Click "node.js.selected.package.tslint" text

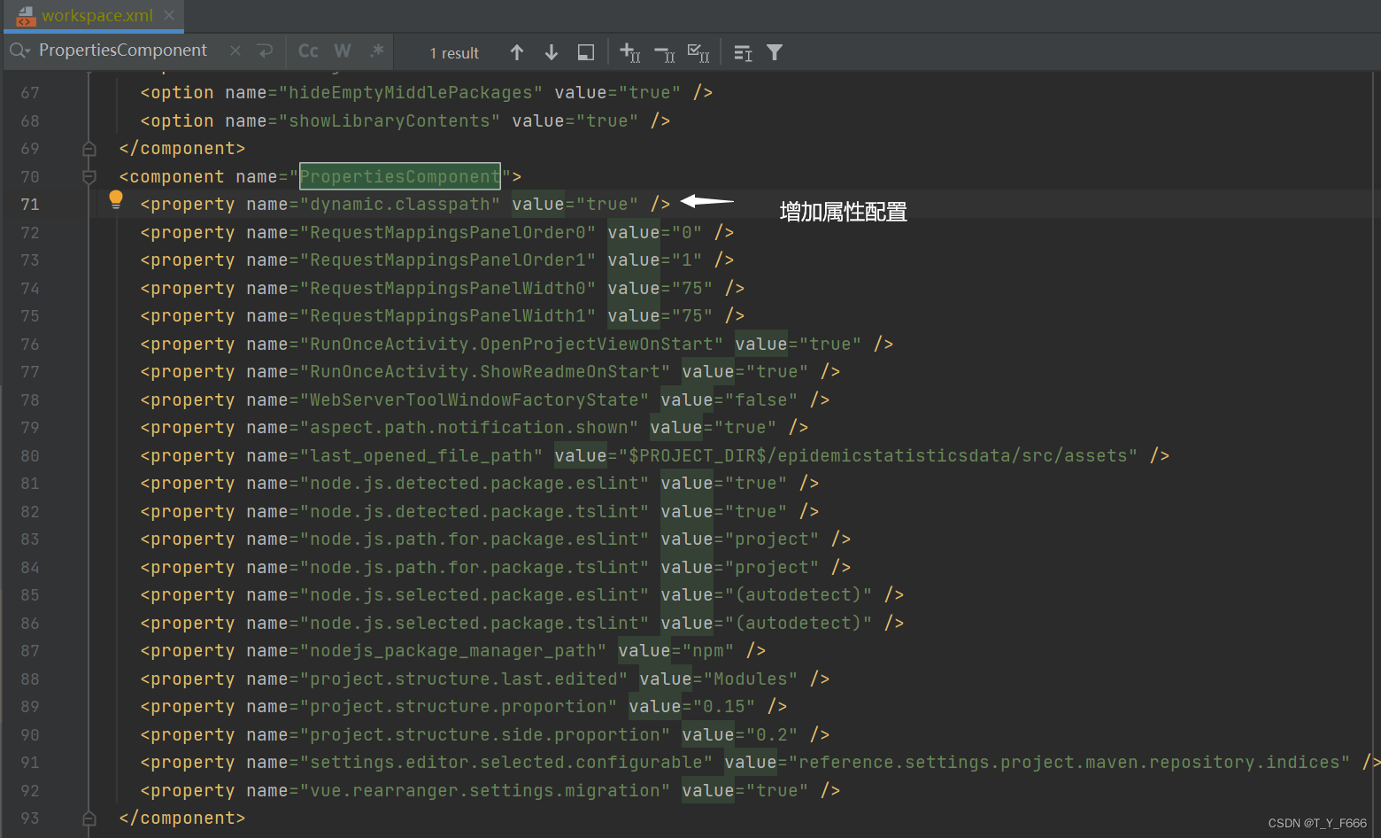pos(474,623)
